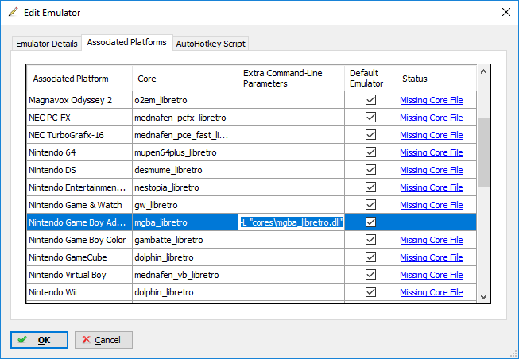
Task: Close the Edit Emulator dialog
Action: coord(505,12)
